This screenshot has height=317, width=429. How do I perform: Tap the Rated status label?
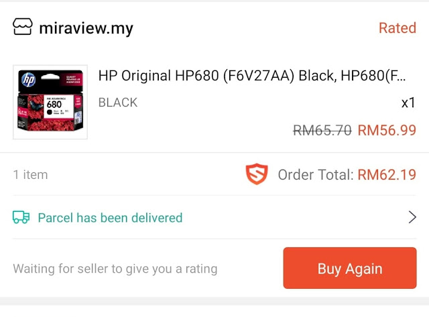tap(397, 28)
